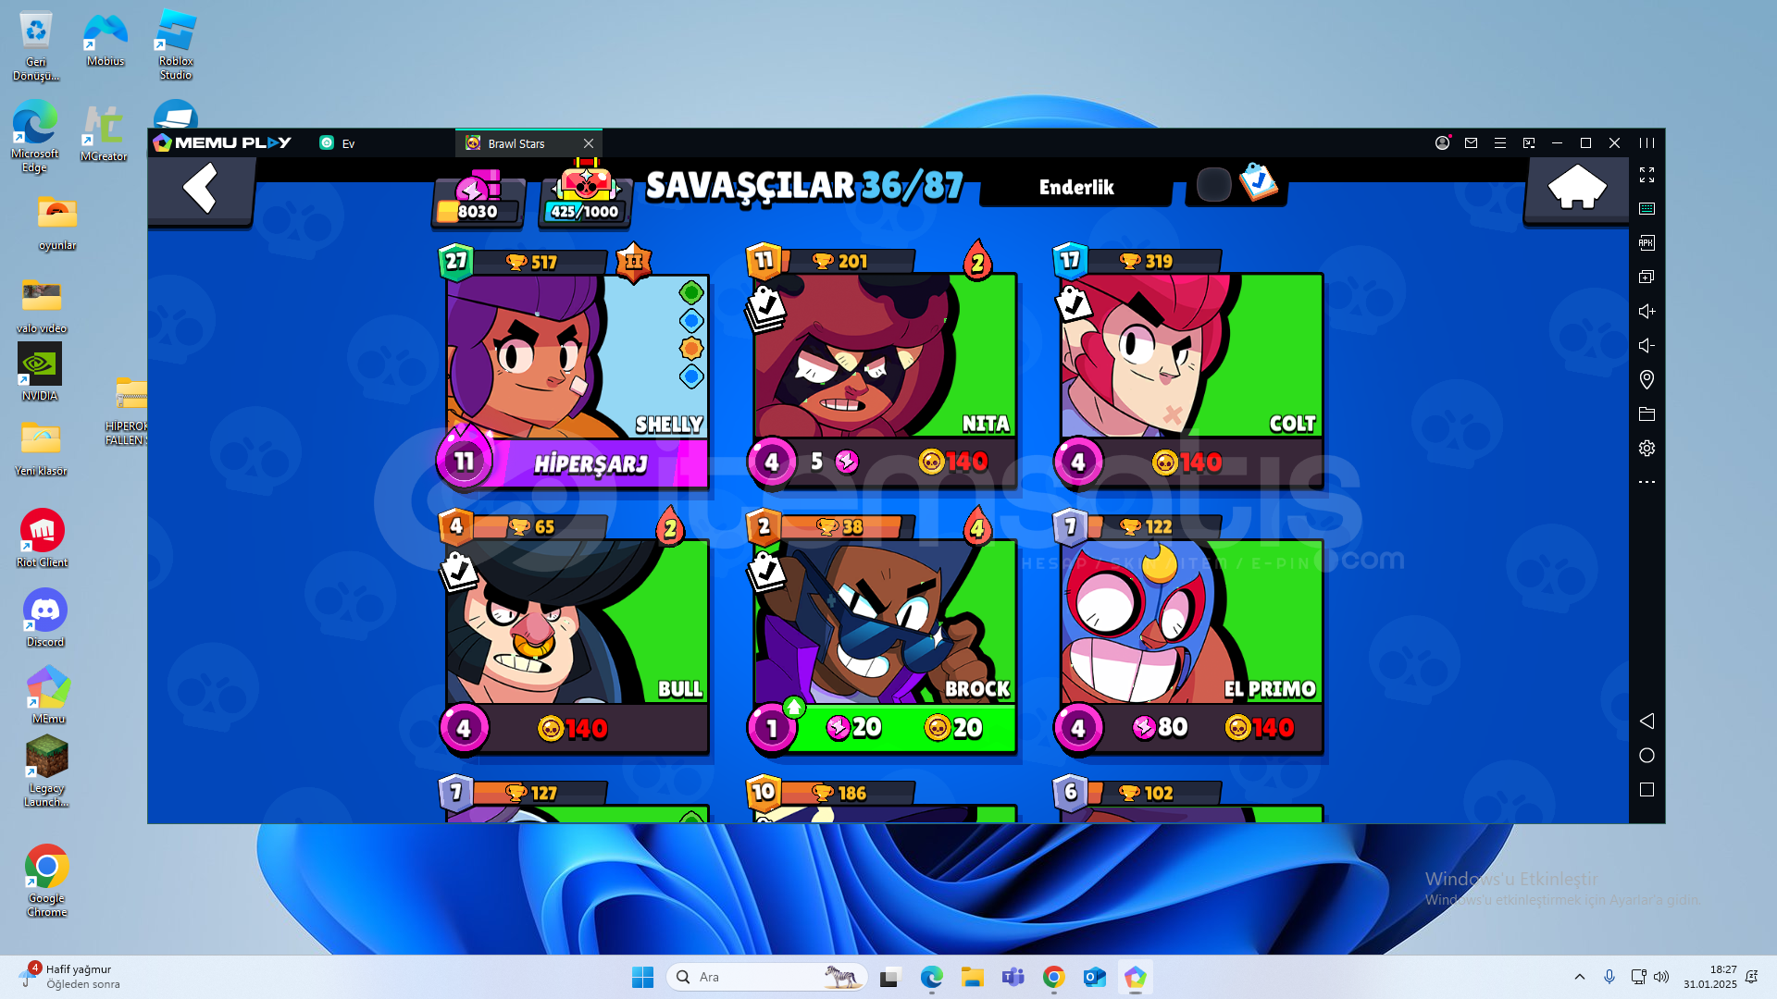
Task: Click MEmu mini window mode icon
Action: pyautogui.click(x=1529, y=142)
